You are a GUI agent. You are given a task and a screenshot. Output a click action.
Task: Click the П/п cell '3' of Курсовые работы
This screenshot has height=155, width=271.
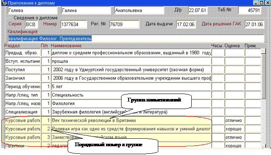tap(46, 137)
